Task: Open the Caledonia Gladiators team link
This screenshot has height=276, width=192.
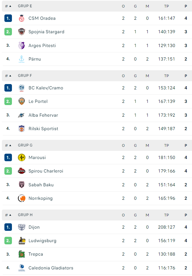Action: point(51,268)
